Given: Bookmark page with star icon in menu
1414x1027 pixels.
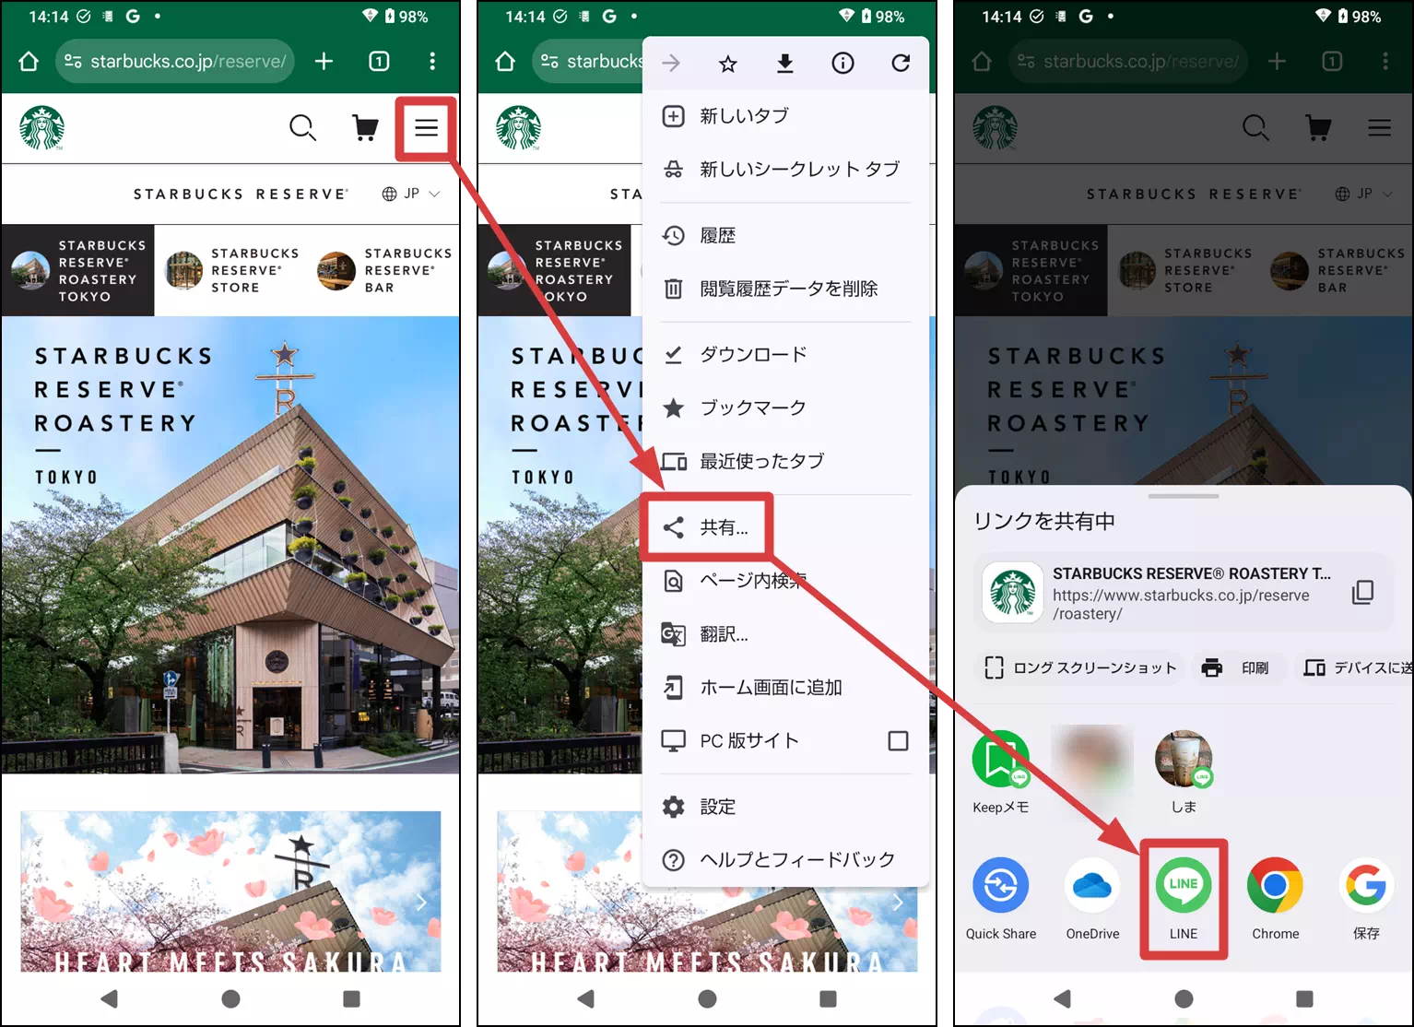Looking at the screenshot, I should [728, 63].
